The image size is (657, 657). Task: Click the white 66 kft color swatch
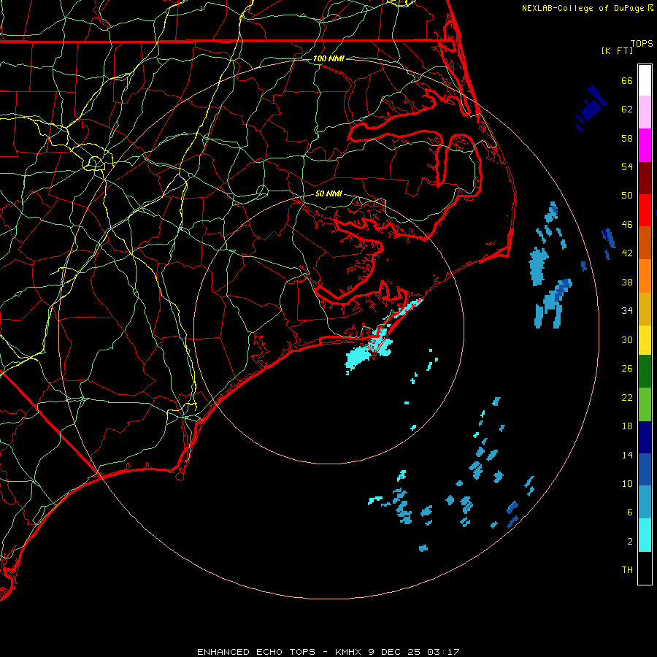pyautogui.click(x=645, y=80)
